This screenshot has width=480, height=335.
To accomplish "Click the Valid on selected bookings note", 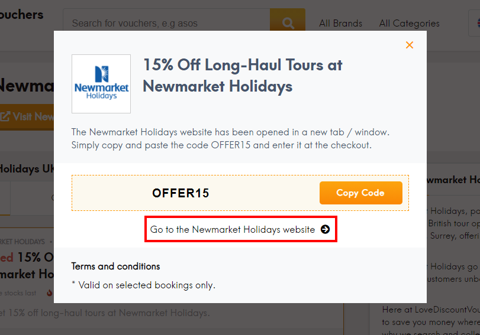I will click(143, 285).
